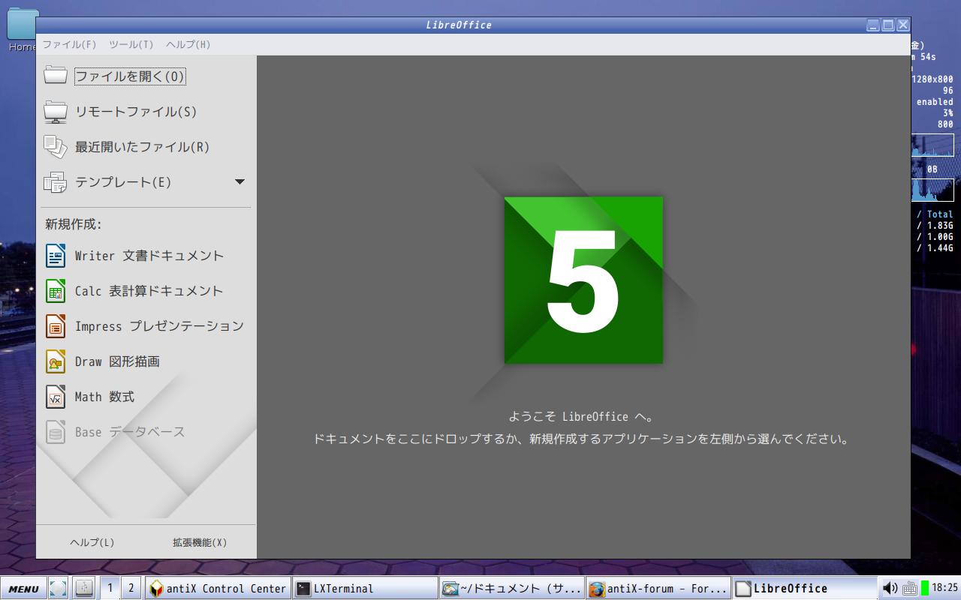The image size is (961, 600).
Task: Click 最近開いたファイル(R) label
Action: pyautogui.click(x=142, y=147)
